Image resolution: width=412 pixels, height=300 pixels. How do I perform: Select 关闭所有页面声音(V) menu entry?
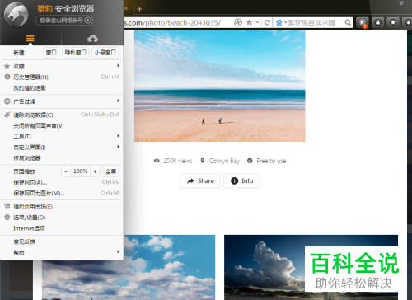(x=62, y=125)
